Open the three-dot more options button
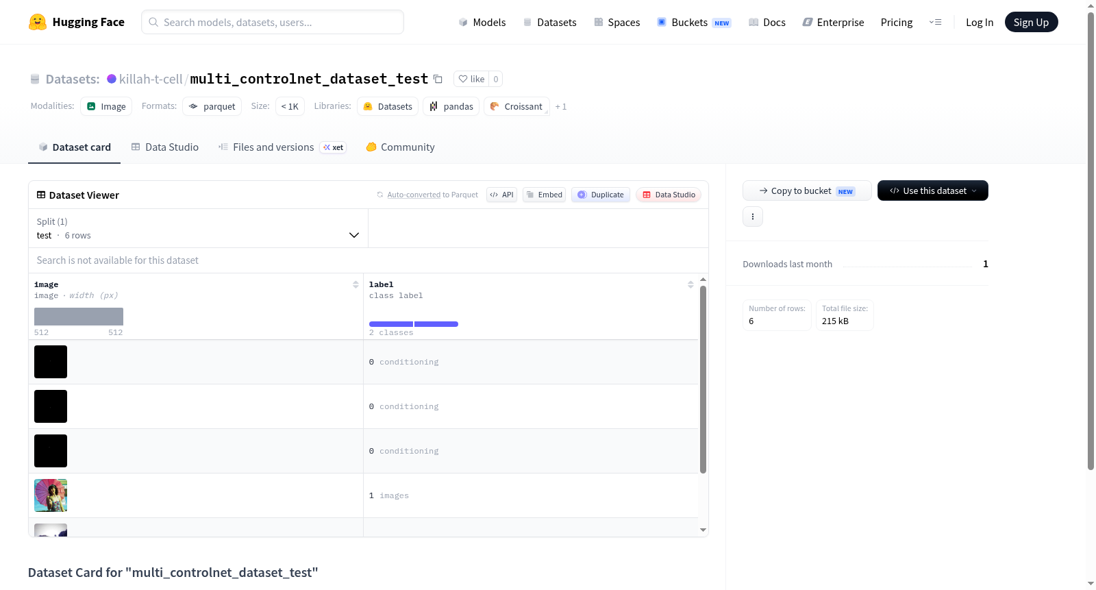The width and height of the screenshot is (1096, 590). point(753,217)
